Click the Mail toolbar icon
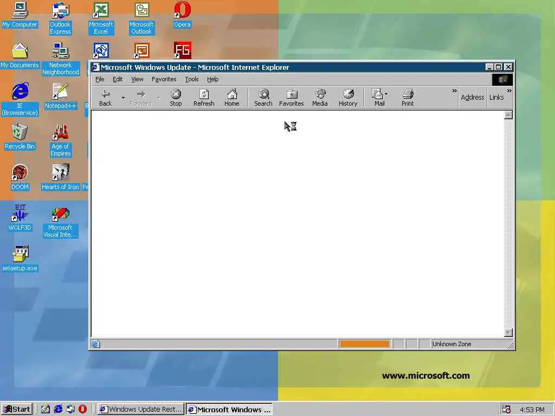 click(377, 97)
